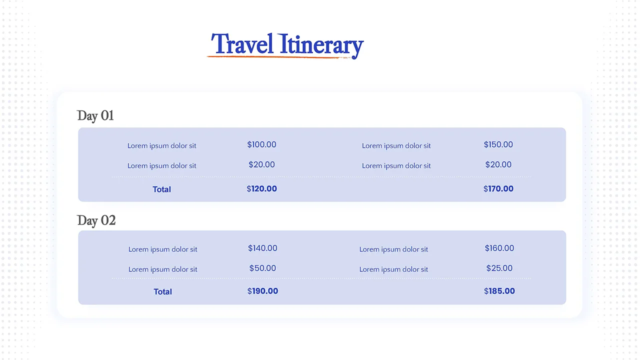Click the $100.00 amount in Day 01
This screenshot has height=360, width=640.
(x=261, y=144)
